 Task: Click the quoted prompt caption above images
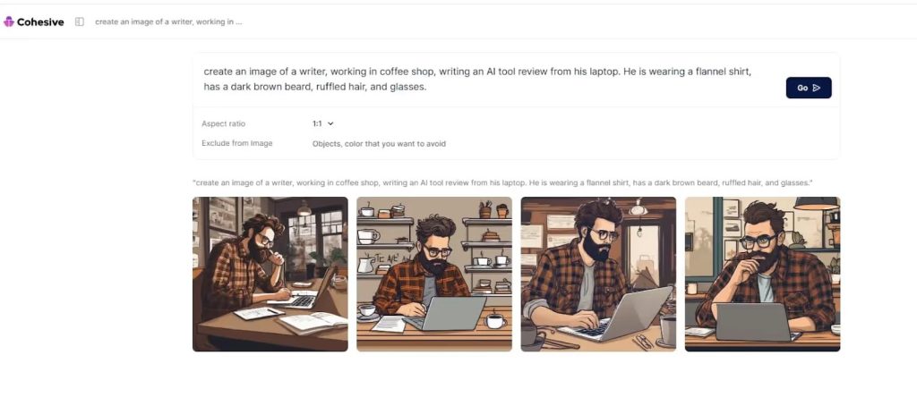point(503,182)
